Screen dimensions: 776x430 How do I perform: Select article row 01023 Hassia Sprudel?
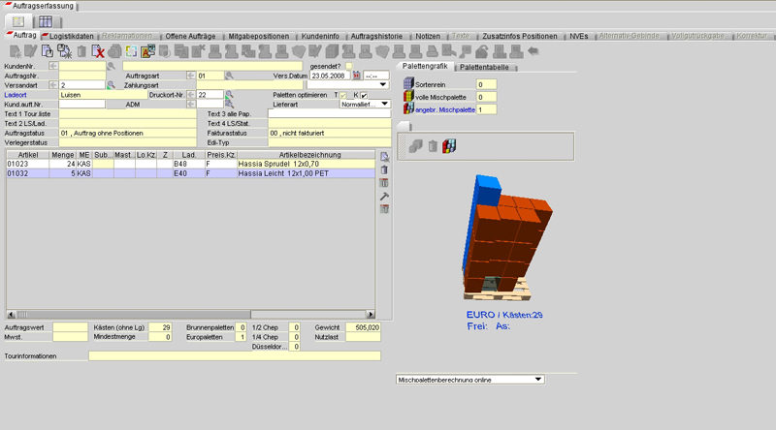coord(190,164)
